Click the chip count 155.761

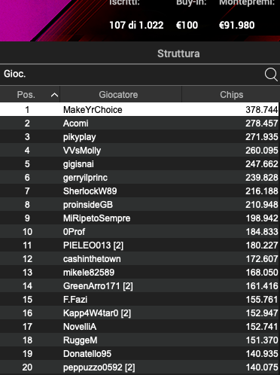pos(262,299)
